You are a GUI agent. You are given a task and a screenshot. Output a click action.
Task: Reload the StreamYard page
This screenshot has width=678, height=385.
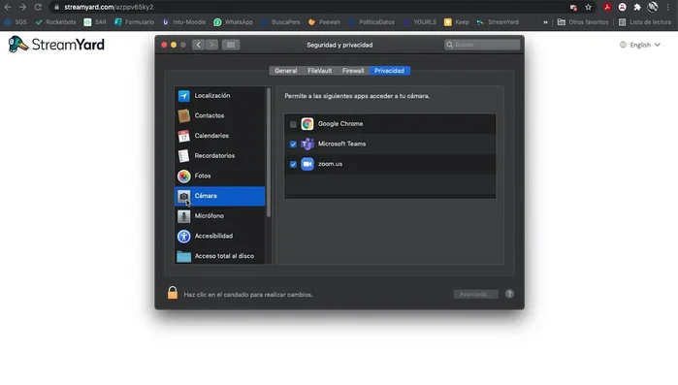click(38, 7)
